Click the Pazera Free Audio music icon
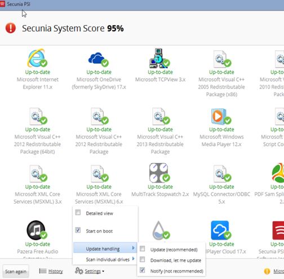This screenshot has height=279, width=284. pos(37,230)
